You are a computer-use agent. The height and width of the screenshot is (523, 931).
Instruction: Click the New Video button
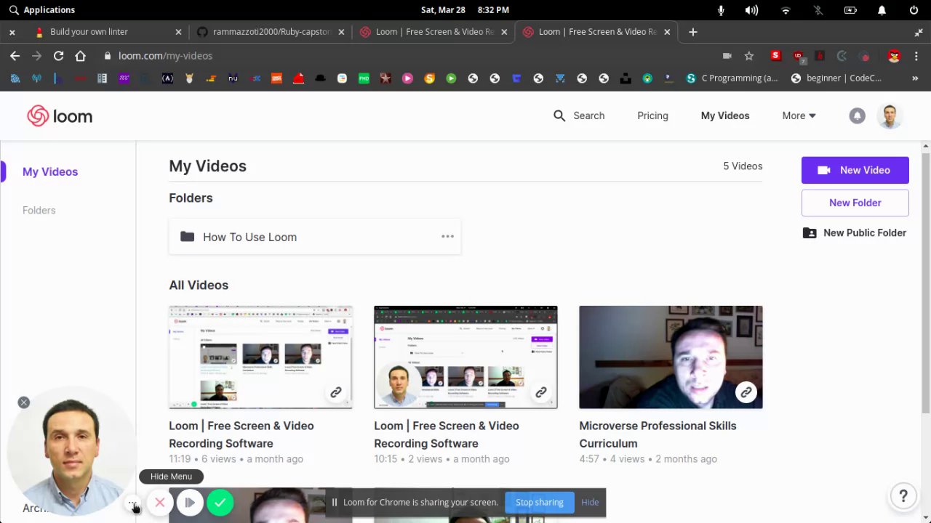click(x=855, y=170)
